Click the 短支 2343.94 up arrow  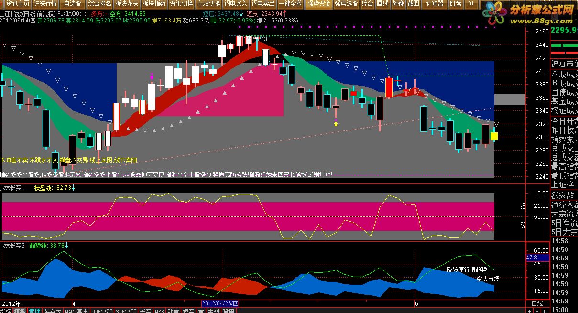tap(285, 14)
